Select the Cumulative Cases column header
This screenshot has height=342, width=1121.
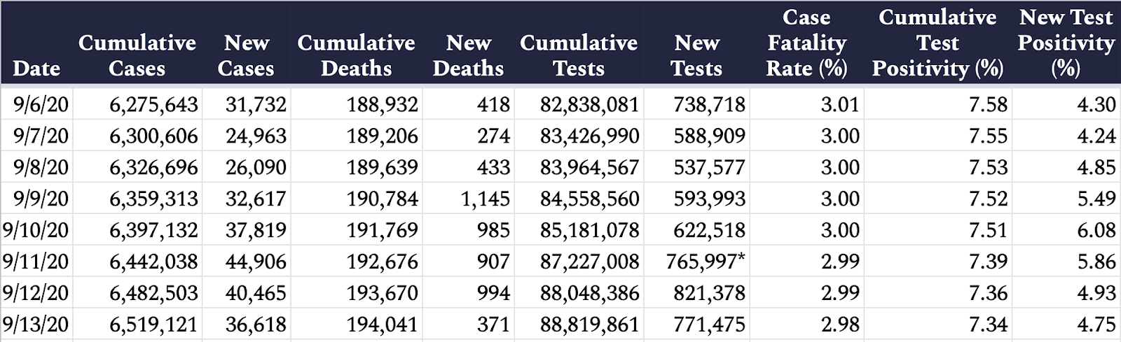point(137,55)
